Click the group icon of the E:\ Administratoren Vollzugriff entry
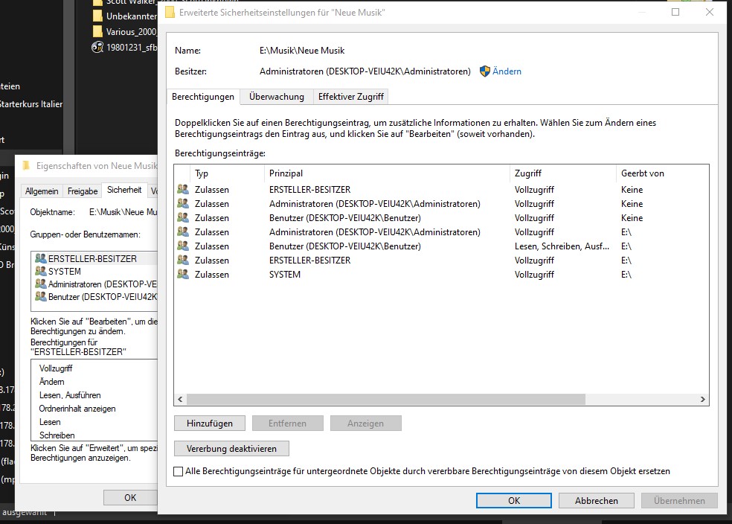 (183, 231)
